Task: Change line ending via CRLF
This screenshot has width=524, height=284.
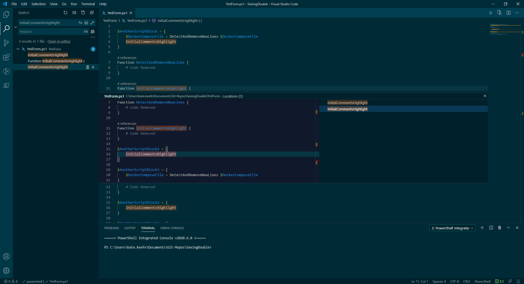Action: tap(467, 281)
